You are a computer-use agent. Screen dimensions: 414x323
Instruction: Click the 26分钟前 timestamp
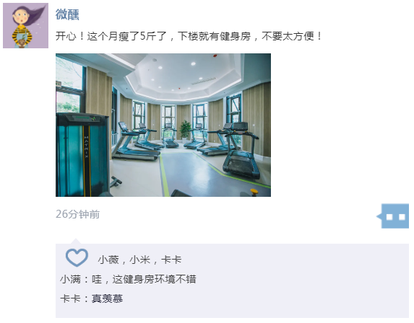click(77, 214)
